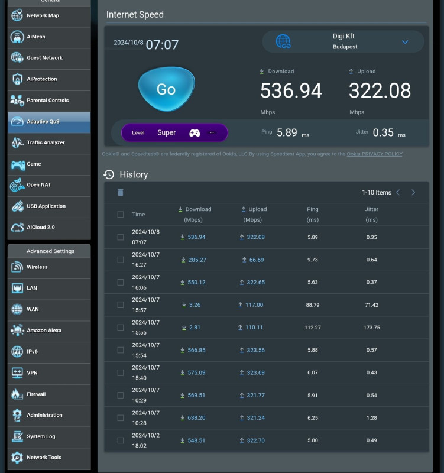Open Guest Network icon
This screenshot has width=444, height=473.
pyautogui.click(x=17, y=57)
